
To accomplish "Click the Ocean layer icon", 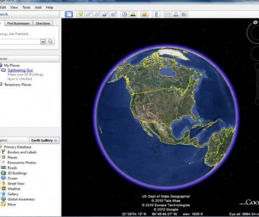I will click(x=3, y=178).
